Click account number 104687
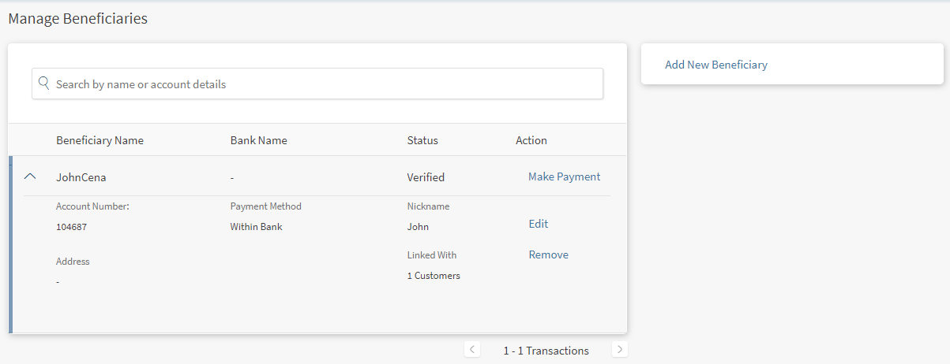This screenshot has width=950, height=364. tap(71, 227)
